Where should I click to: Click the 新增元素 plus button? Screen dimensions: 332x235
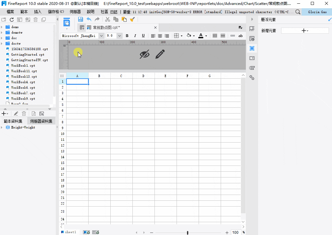click(305, 31)
